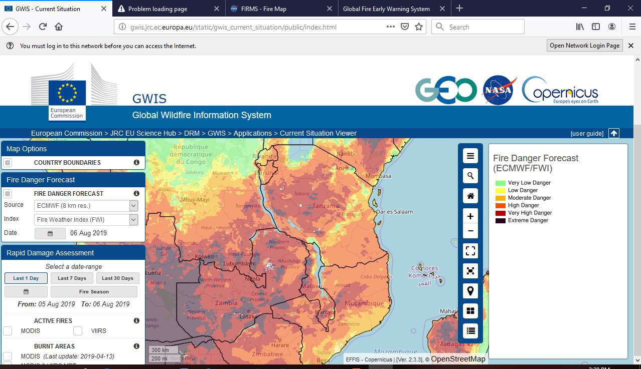Activate the location marker tool

point(470,290)
